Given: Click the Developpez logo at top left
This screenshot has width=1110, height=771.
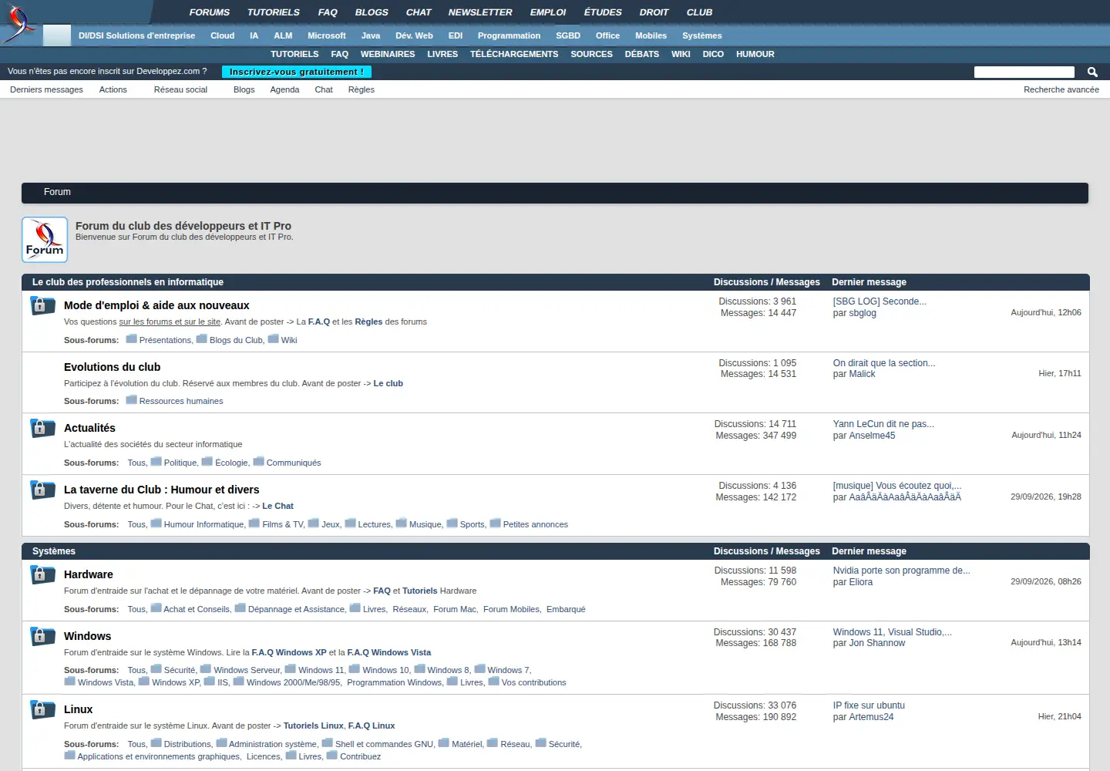Looking at the screenshot, I should (x=18, y=22).
